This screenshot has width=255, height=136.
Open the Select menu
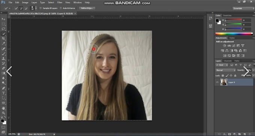pyautogui.click(x=51, y=3)
